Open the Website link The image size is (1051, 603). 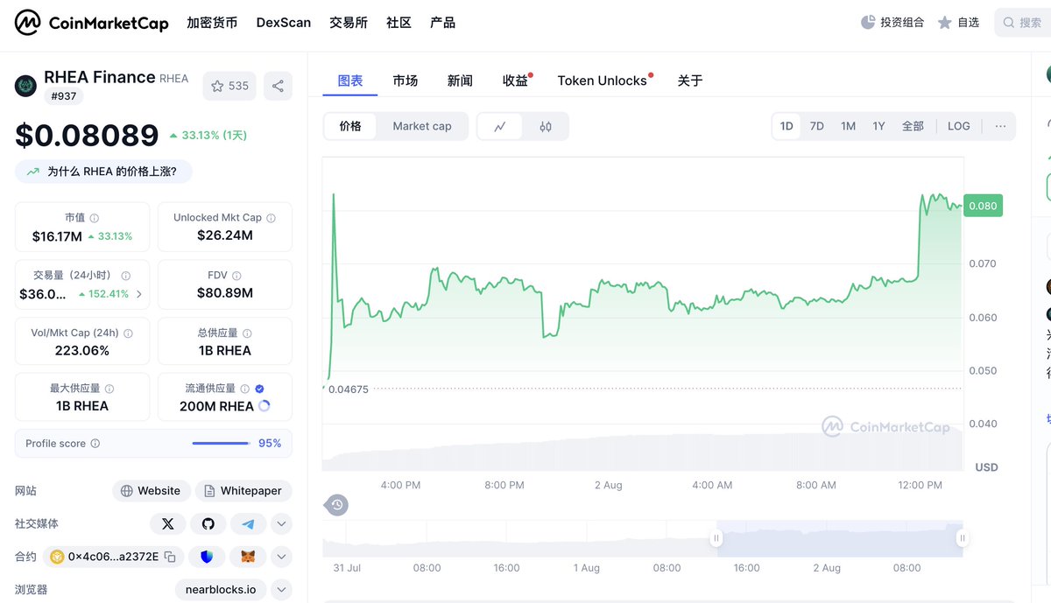(x=151, y=491)
